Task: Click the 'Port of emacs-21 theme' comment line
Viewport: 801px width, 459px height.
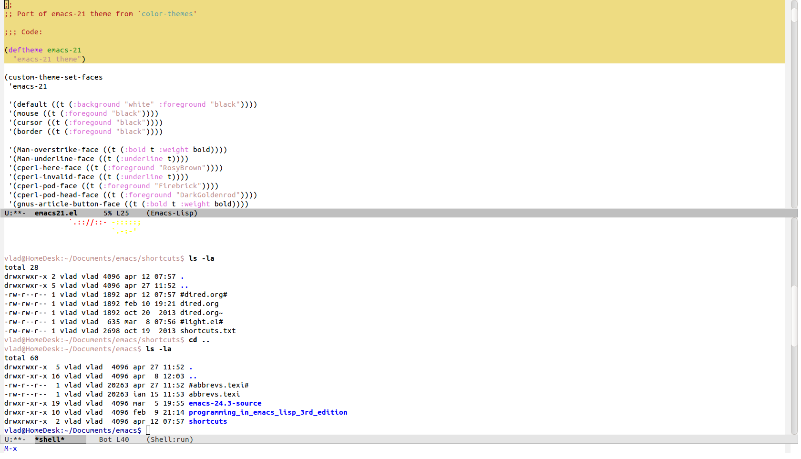Action: [101, 14]
